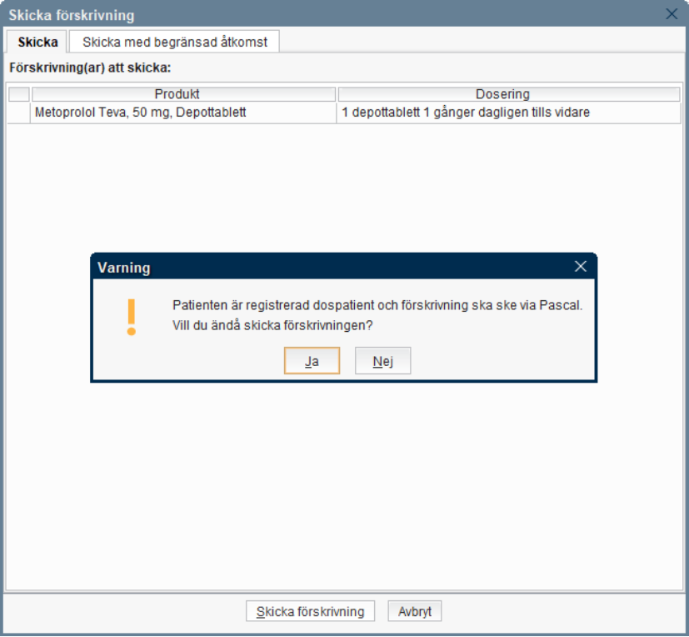Click the Skicka förskrivning window title text
Image resolution: width=689 pixels, height=637 pixels.
pyautogui.click(x=71, y=15)
